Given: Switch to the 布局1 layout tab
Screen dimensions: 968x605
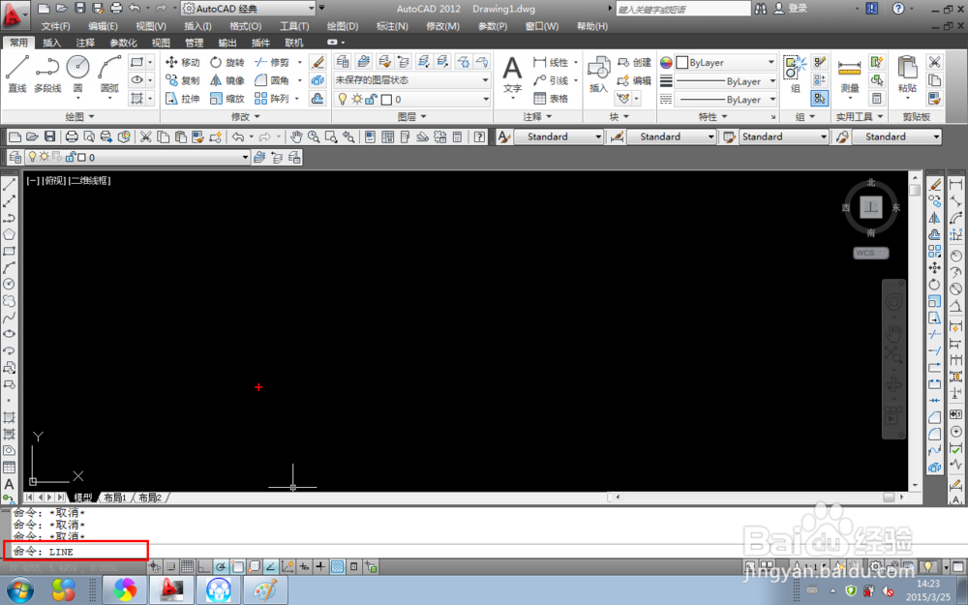Looking at the screenshot, I should tap(115, 498).
